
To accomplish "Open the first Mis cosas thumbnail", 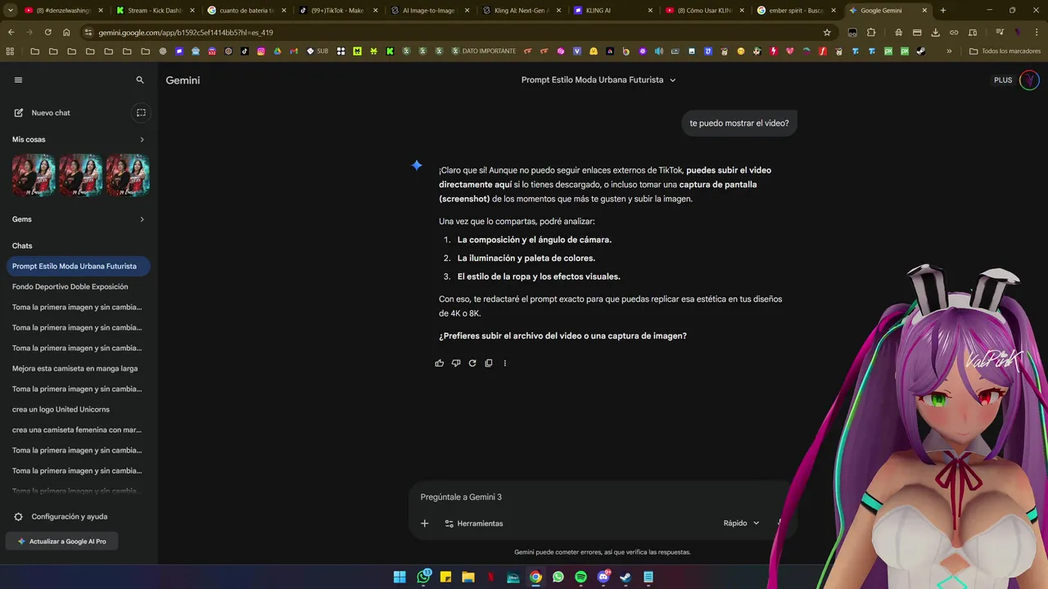I will [34, 175].
